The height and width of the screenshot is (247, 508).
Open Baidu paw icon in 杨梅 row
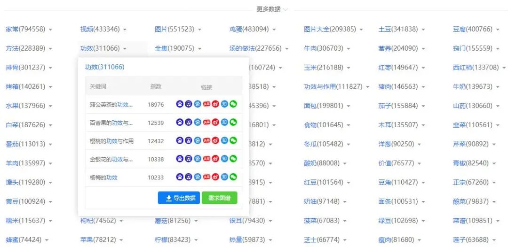coord(180,177)
